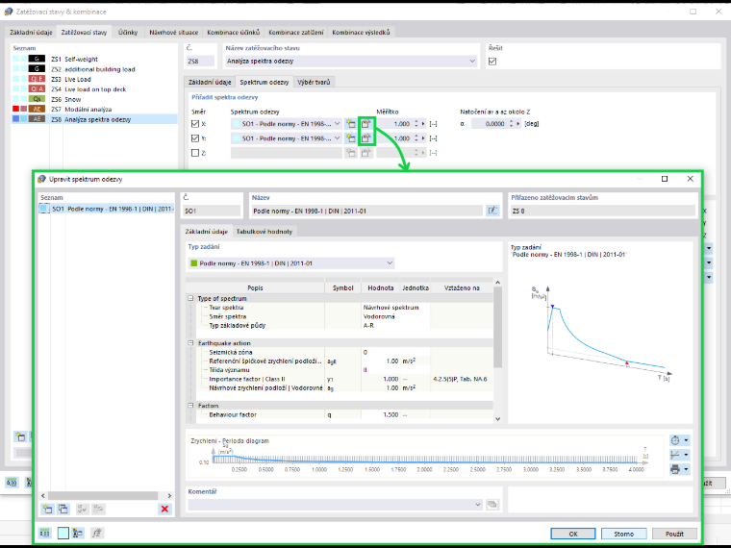This screenshot has height=548, width=731.
Task: Switch to Účinky tab
Action: tap(128, 32)
